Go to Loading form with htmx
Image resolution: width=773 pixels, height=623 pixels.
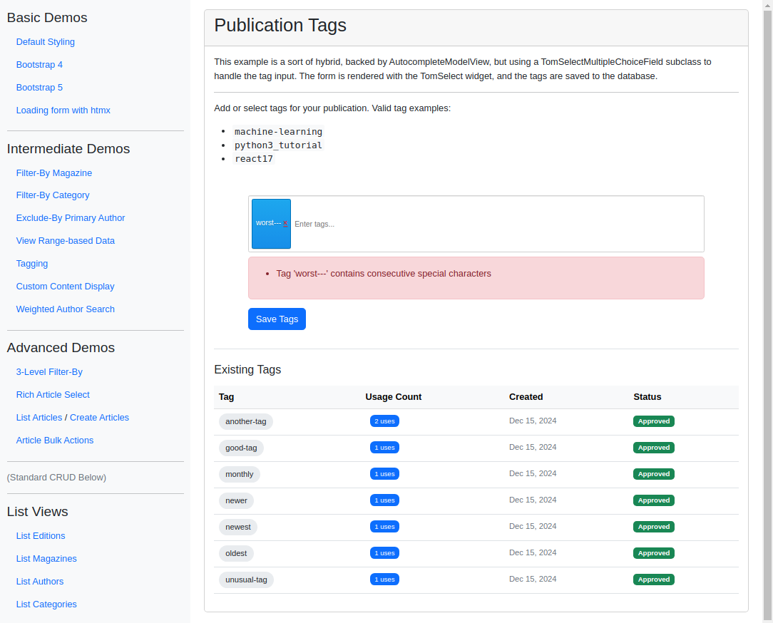click(x=63, y=110)
